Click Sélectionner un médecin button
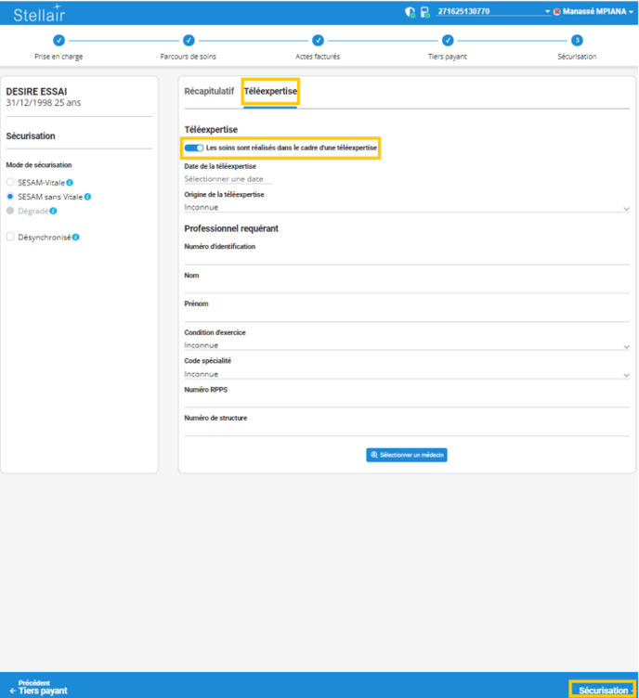 coord(407,455)
